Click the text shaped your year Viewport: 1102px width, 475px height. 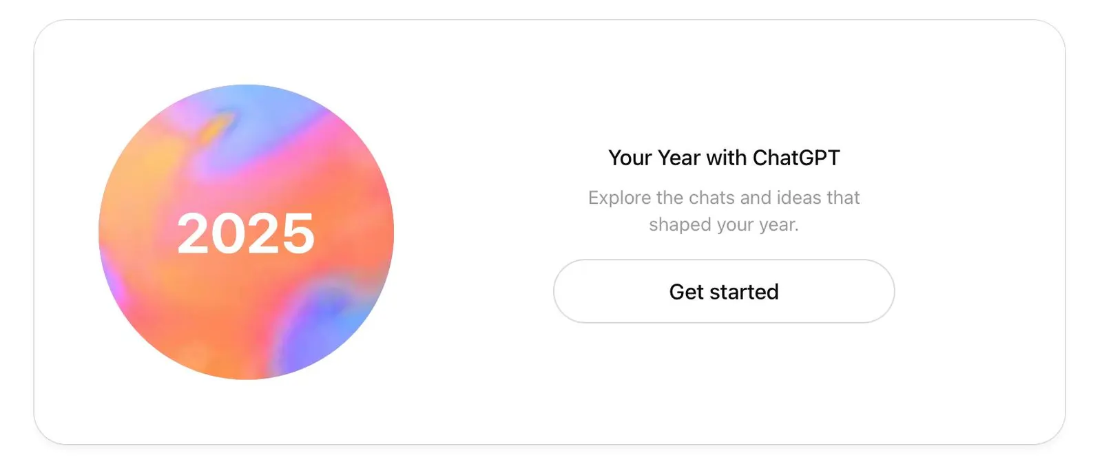pyautogui.click(x=724, y=224)
